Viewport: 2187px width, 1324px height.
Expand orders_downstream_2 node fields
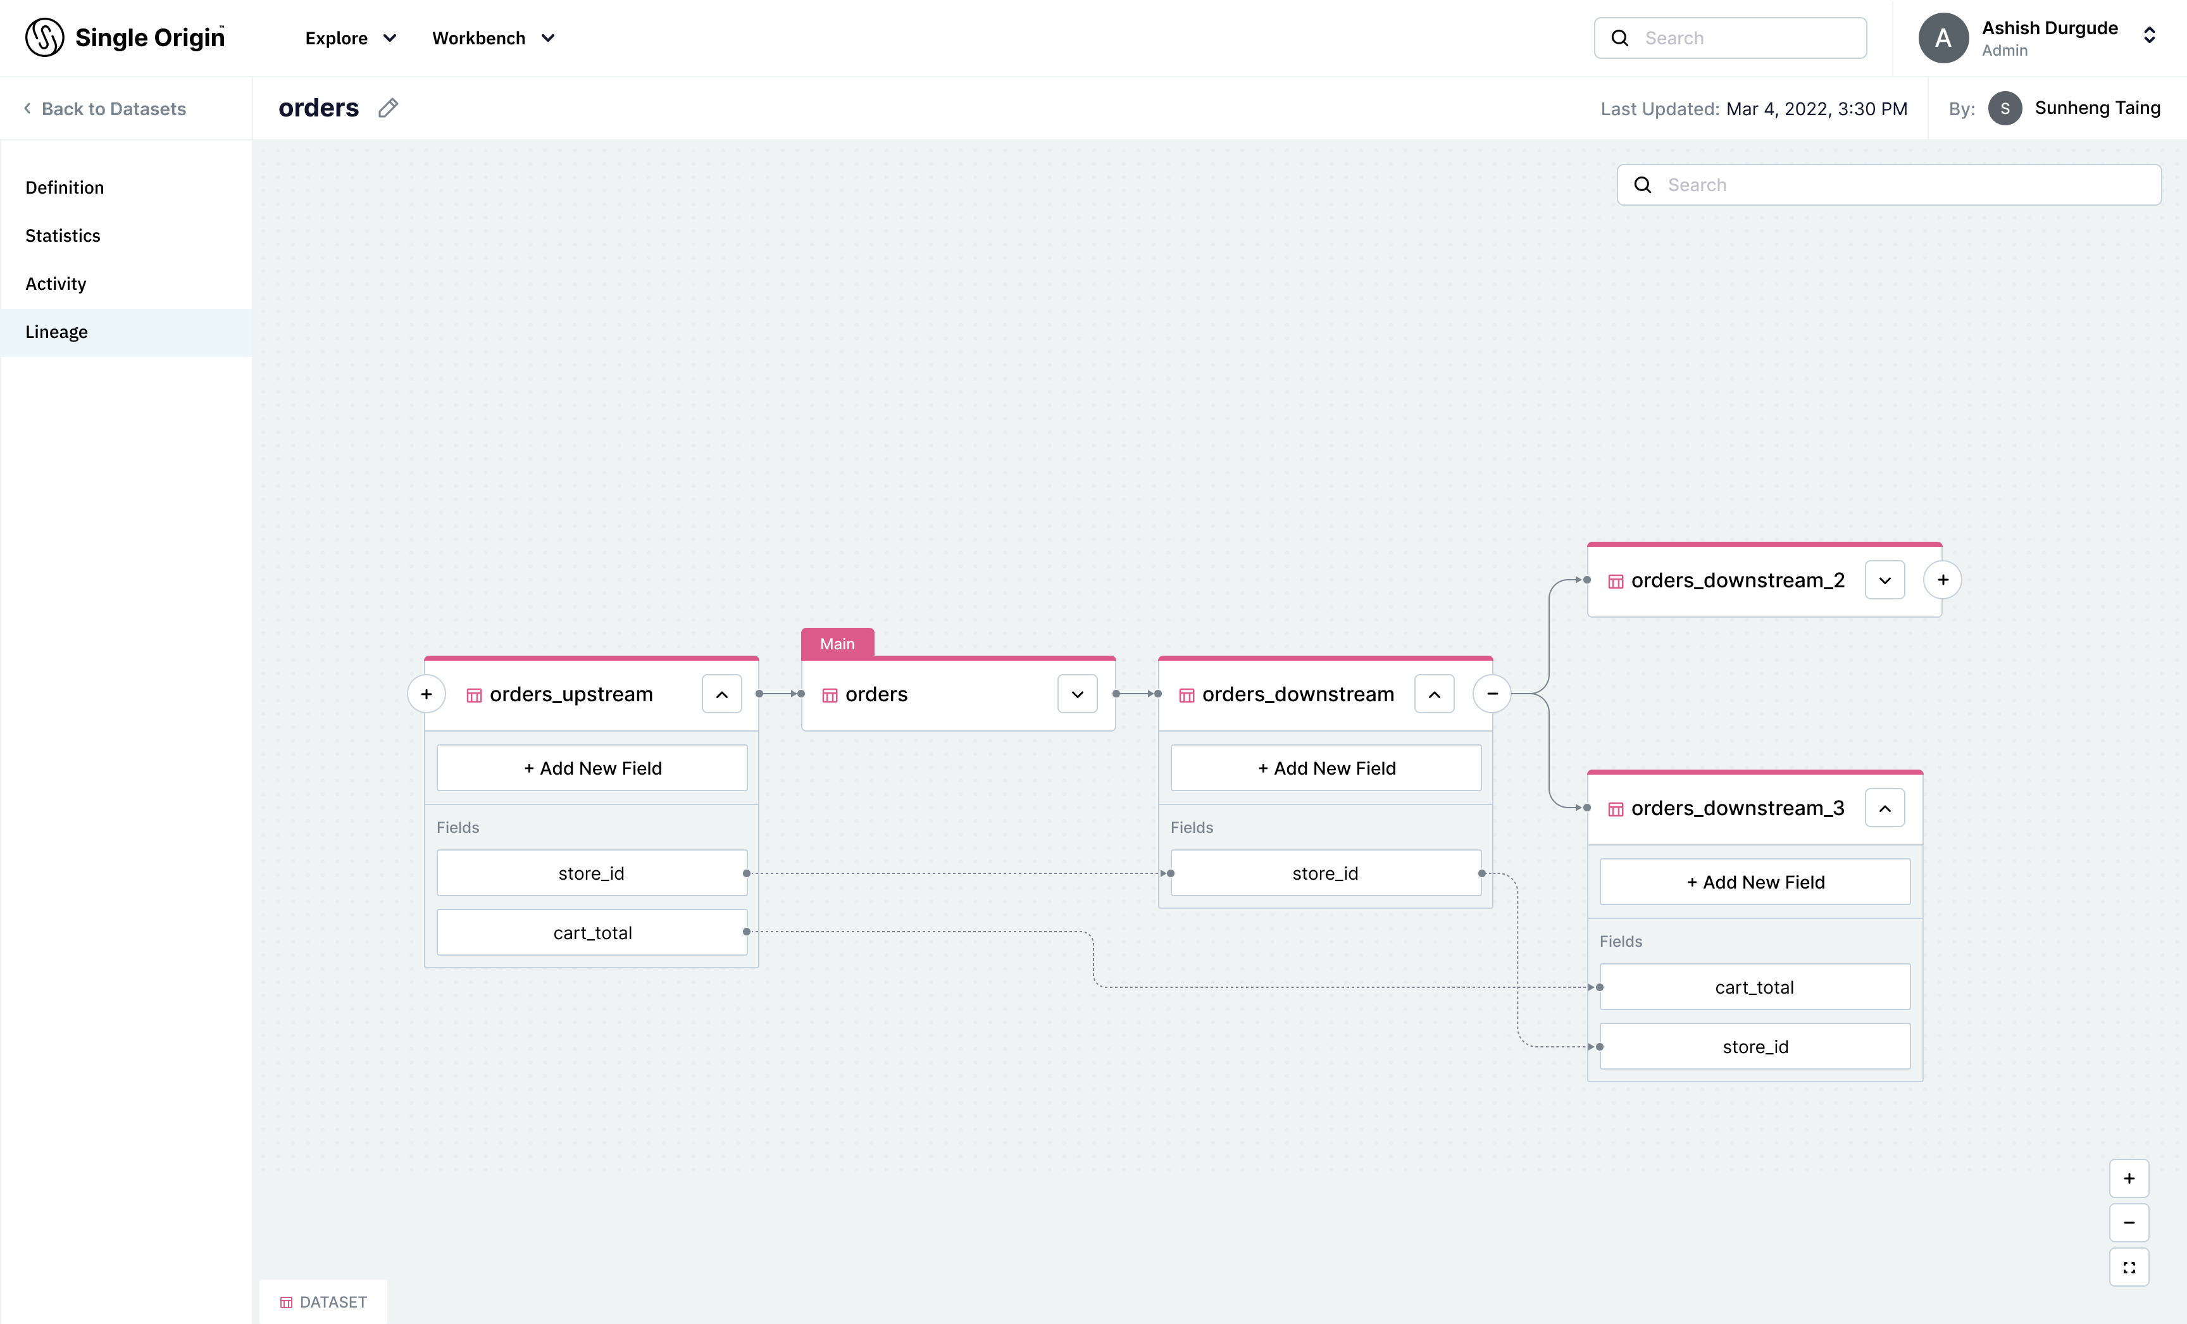click(1885, 581)
